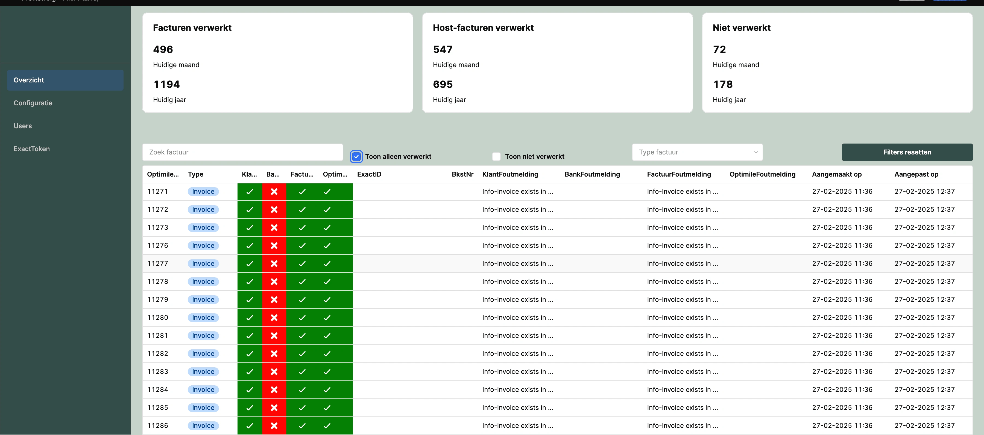Image resolution: width=984 pixels, height=435 pixels.
Task: Go to Users sidebar item
Action: pos(23,126)
